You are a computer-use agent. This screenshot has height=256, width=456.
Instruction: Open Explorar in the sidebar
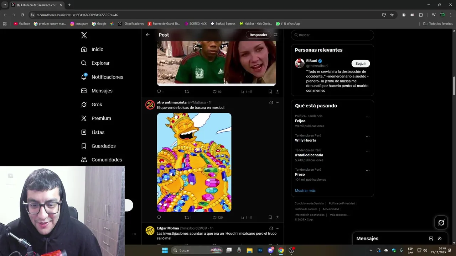pos(95,63)
